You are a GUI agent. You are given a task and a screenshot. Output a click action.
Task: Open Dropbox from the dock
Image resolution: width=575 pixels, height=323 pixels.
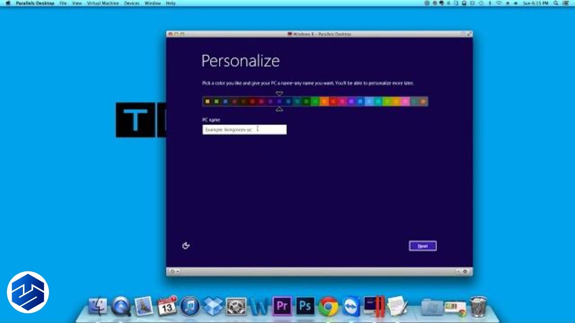tap(213, 306)
